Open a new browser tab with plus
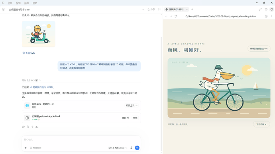This screenshot has width=275, height=154. [x=192, y=10]
